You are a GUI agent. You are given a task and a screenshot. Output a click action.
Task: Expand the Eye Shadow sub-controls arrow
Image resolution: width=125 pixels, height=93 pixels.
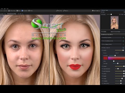[102, 69]
